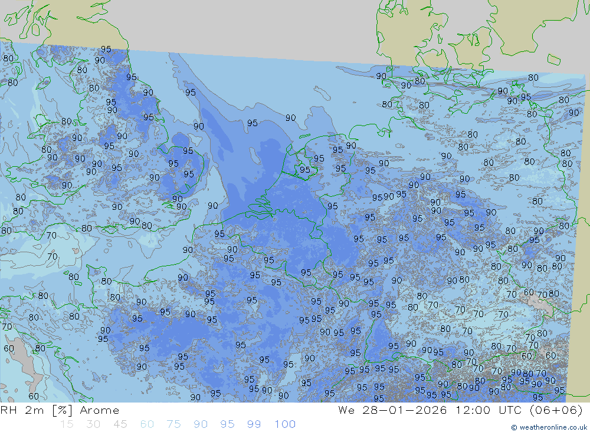
Task: Select the 30 value in the humidity legend
Action: (93, 424)
